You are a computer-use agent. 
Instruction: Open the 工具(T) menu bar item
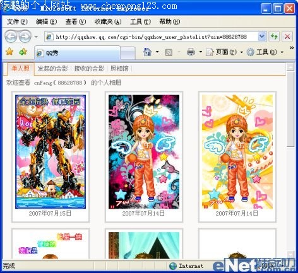tap(140, 21)
